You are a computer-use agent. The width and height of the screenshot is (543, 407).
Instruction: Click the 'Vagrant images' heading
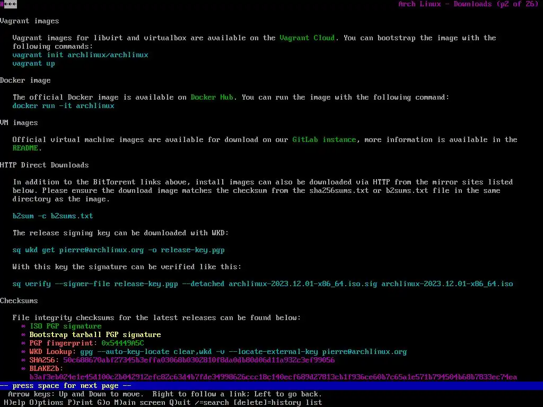point(30,21)
